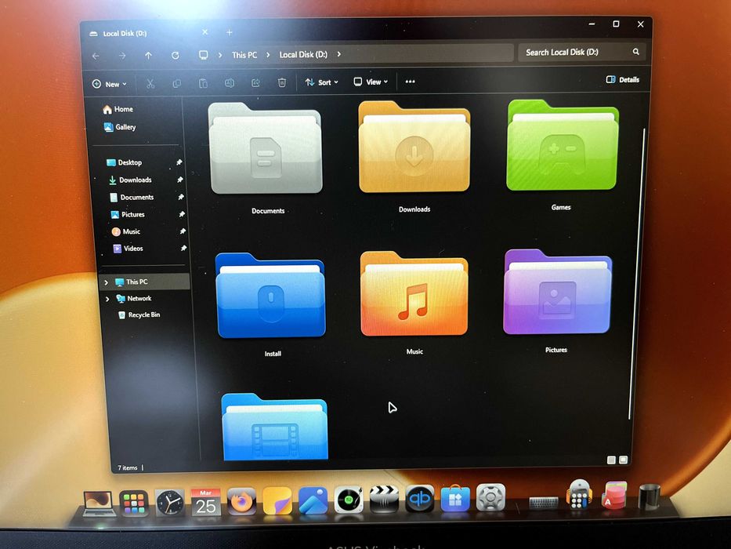Click chevron before This PC breadcrumb

coord(220,55)
